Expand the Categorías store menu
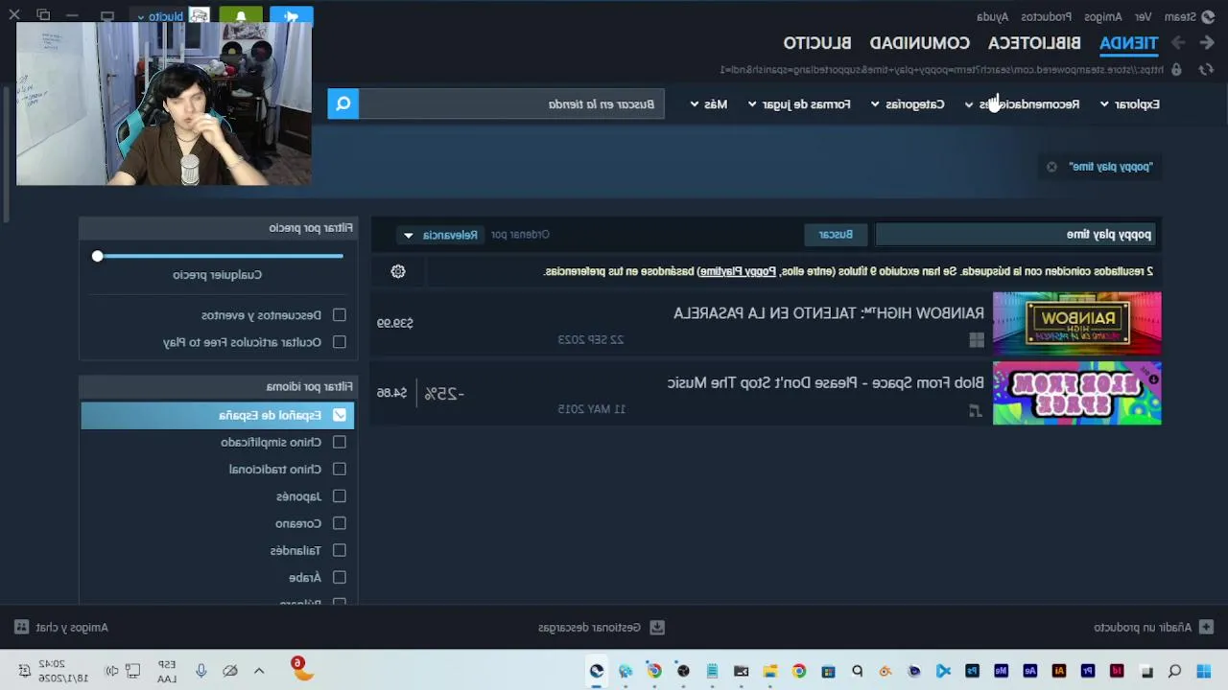 tap(908, 103)
